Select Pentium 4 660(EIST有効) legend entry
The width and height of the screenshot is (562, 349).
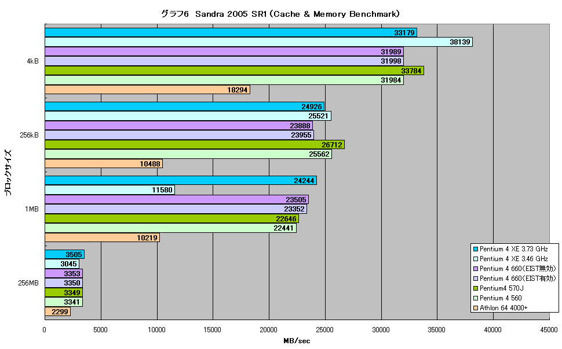click(514, 279)
